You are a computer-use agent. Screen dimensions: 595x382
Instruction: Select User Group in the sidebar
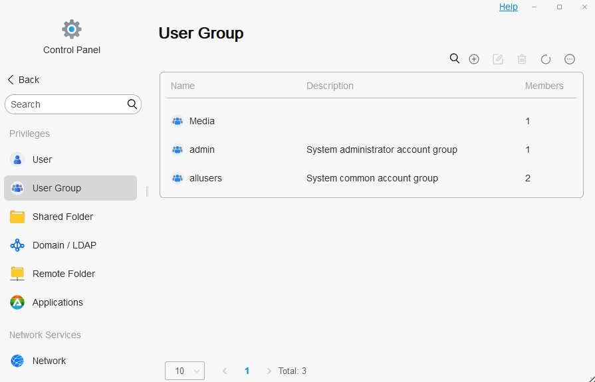point(57,188)
